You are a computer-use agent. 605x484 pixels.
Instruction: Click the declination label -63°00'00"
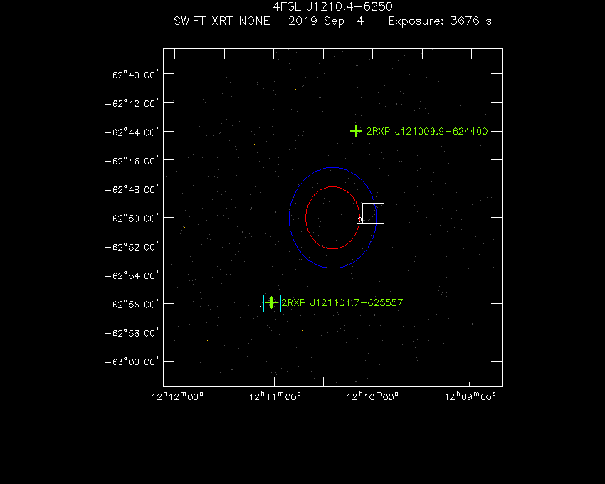132,362
